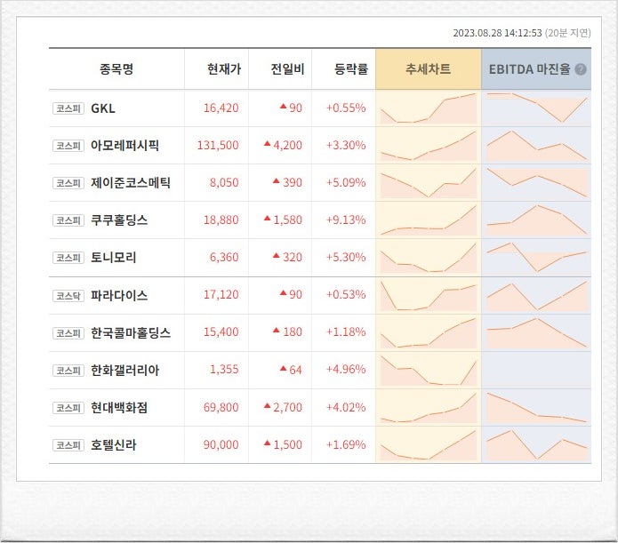Viewport: 618px width, 543px height.
Task: Click the price 17,120
Action: [221, 295]
